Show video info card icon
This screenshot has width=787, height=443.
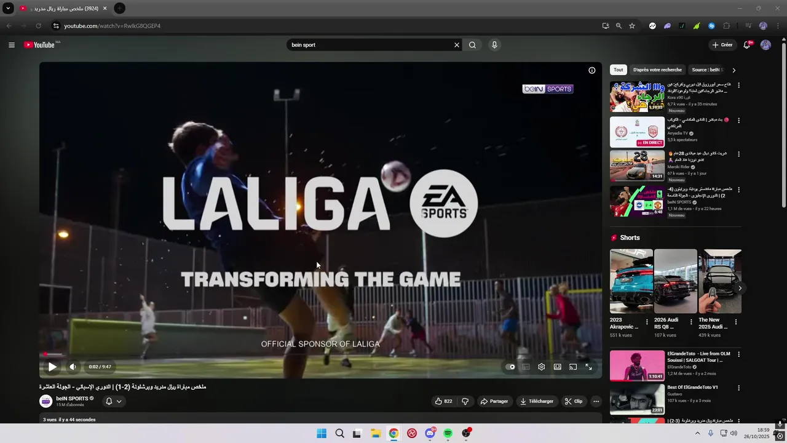tap(592, 70)
